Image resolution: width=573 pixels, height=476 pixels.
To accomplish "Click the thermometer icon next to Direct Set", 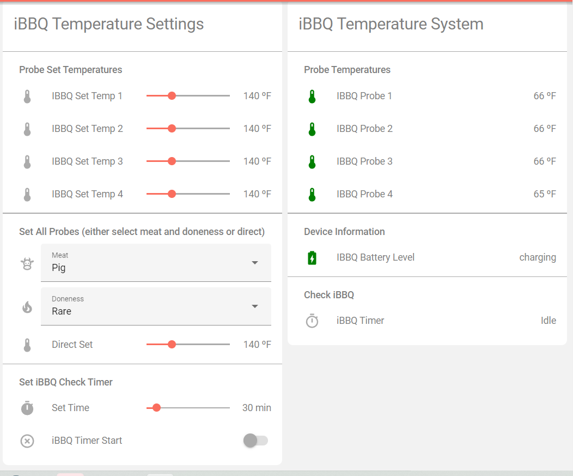I will (x=27, y=344).
